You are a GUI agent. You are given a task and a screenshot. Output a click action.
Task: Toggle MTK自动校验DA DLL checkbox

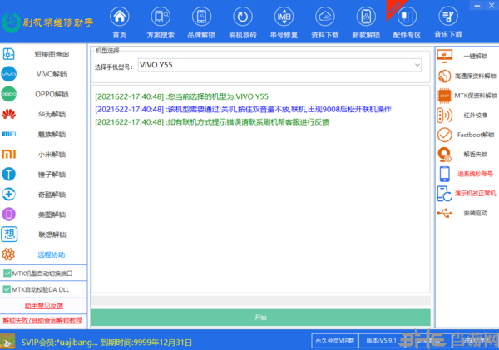7,289
